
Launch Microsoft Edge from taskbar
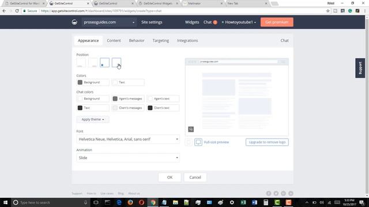tap(119, 202)
